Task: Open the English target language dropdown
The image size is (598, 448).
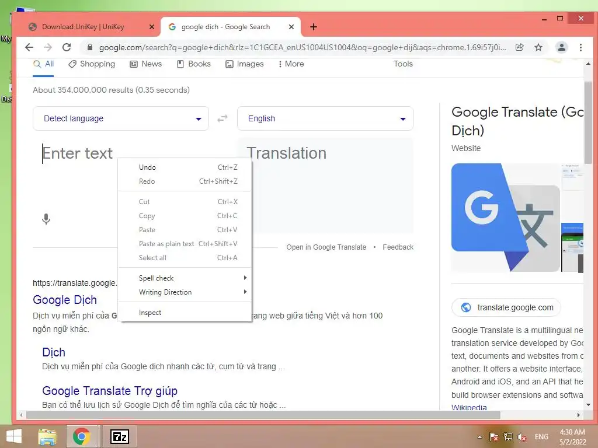Action: point(325,118)
